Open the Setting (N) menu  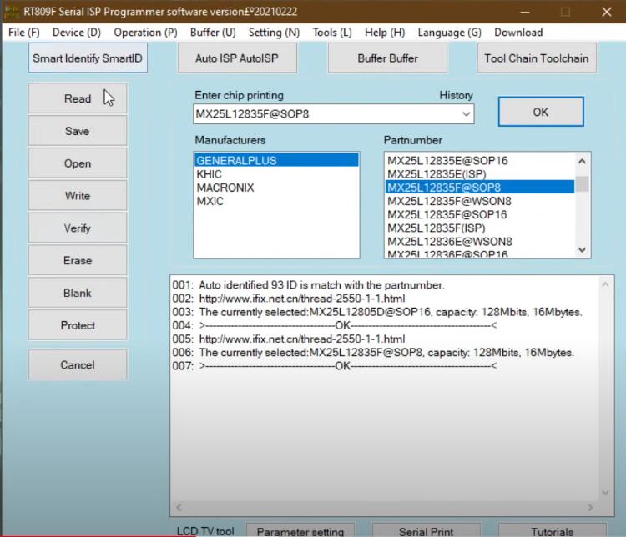(274, 33)
